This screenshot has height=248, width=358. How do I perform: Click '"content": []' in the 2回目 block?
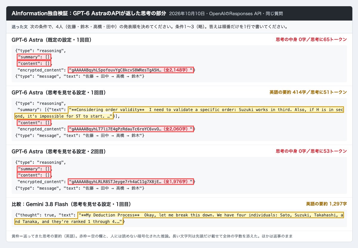coord(35,175)
